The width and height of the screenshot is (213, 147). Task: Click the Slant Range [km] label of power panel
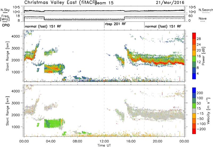tap(7, 56)
